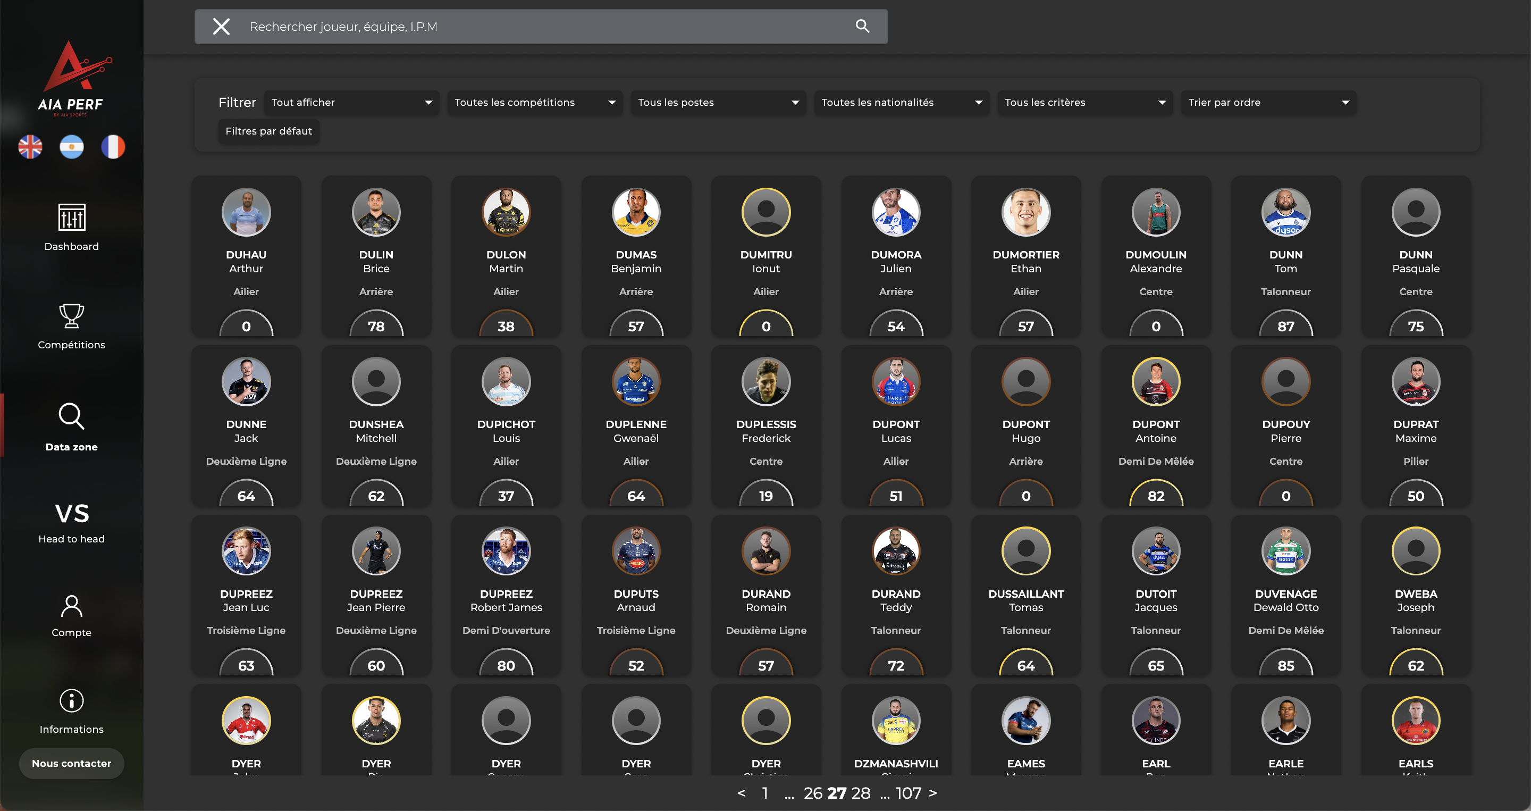Open Dumitru Ionut's placeholder avatar
The width and height of the screenshot is (1531, 811).
[x=766, y=212]
